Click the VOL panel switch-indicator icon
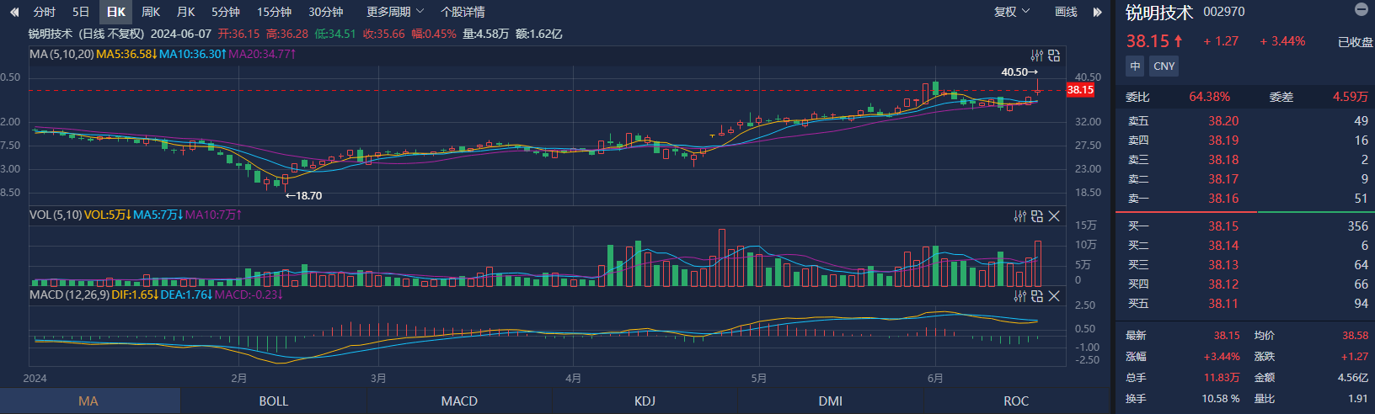This screenshot has width=1375, height=414. click(x=1037, y=216)
